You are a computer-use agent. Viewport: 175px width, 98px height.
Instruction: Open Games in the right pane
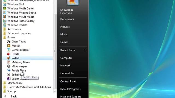tap(64, 42)
